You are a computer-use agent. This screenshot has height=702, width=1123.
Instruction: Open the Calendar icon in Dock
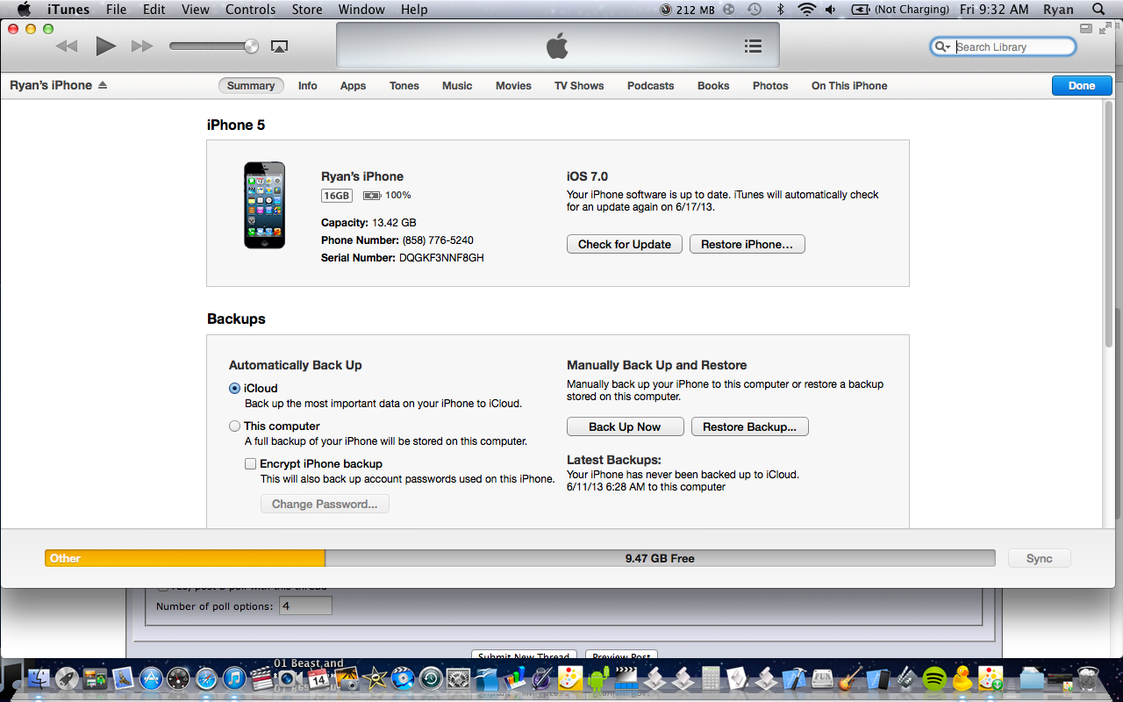pyautogui.click(x=318, y=678)
